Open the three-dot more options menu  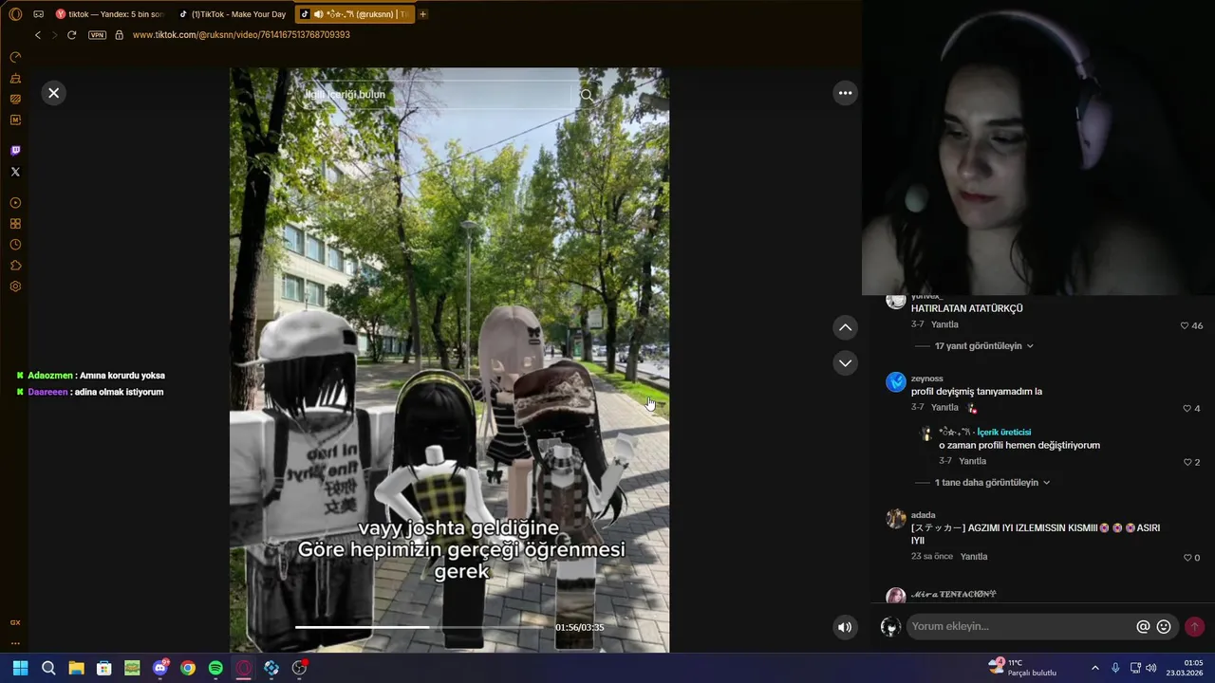coord(845,93)
